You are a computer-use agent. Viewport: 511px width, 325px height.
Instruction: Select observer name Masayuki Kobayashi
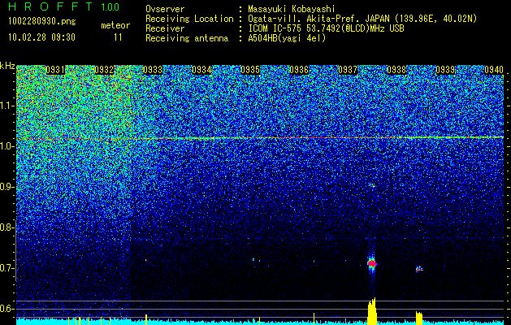coord(292,9)
